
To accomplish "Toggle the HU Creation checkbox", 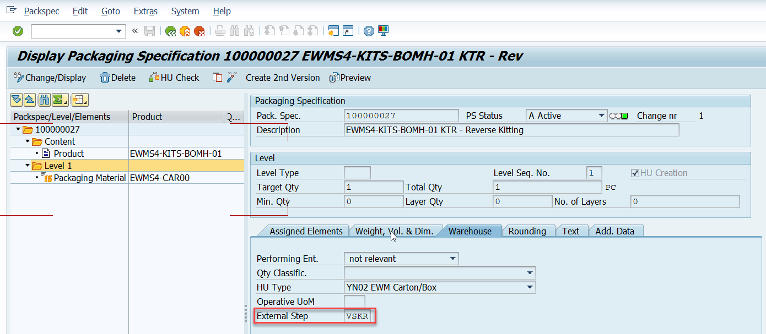I will tap(635, 173).
